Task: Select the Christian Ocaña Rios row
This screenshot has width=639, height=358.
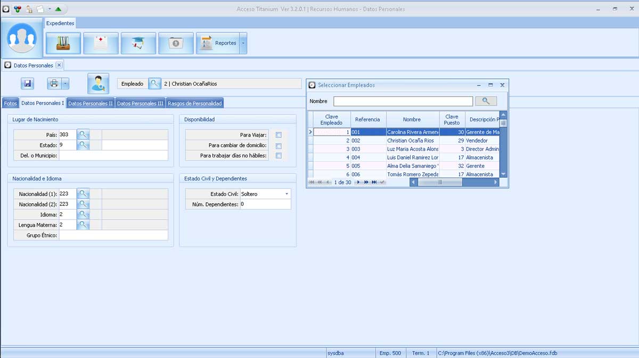Action: click(x=410, y=140)
